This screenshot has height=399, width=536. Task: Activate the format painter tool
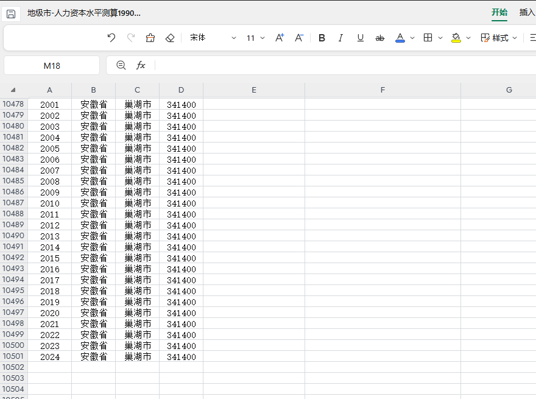(x=150, y=38)
